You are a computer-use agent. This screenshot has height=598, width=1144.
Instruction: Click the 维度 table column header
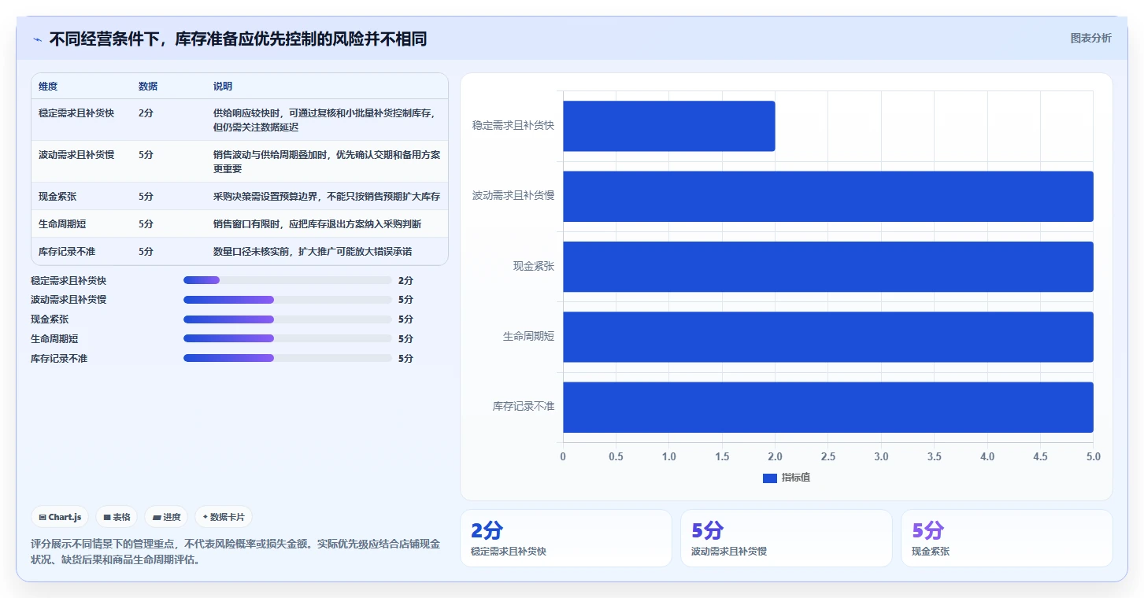(48, 86)
